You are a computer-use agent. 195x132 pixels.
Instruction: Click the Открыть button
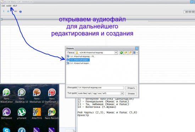tap(131, 88)
